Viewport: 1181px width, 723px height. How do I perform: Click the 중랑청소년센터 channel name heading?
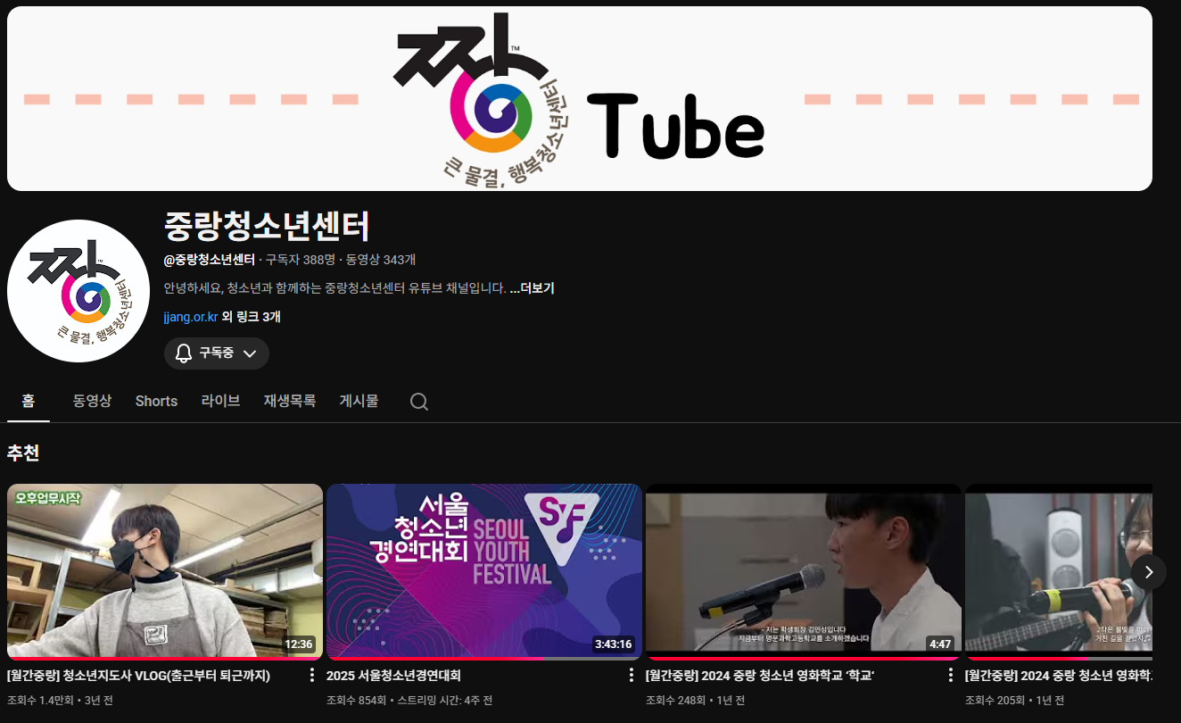tap(267, 227)
